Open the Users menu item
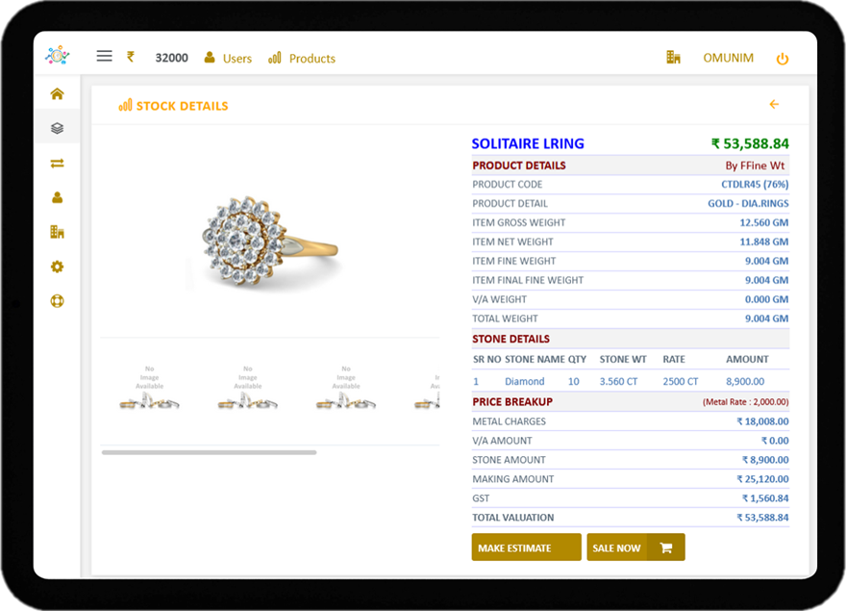This screenshot has height=611, width=846. tap(228, 58)
